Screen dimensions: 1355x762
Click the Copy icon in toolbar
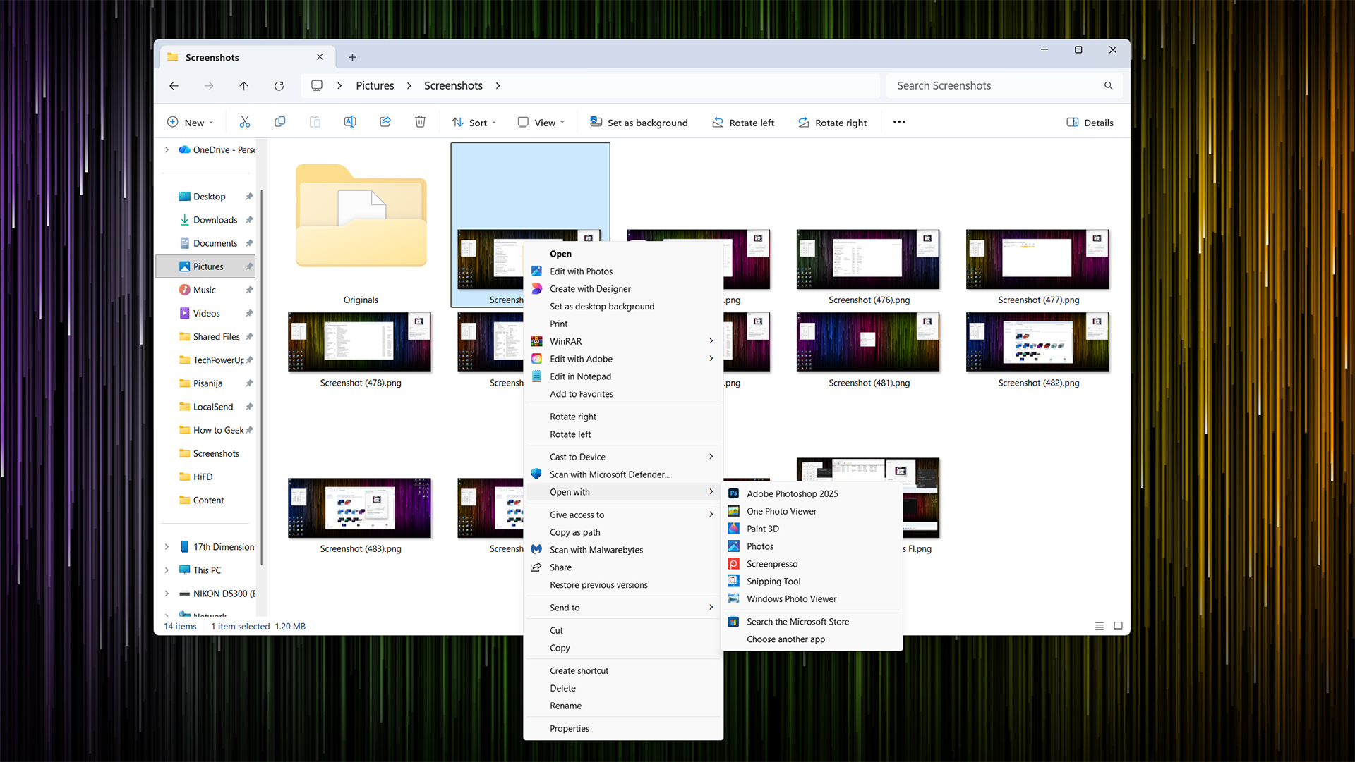280,122
